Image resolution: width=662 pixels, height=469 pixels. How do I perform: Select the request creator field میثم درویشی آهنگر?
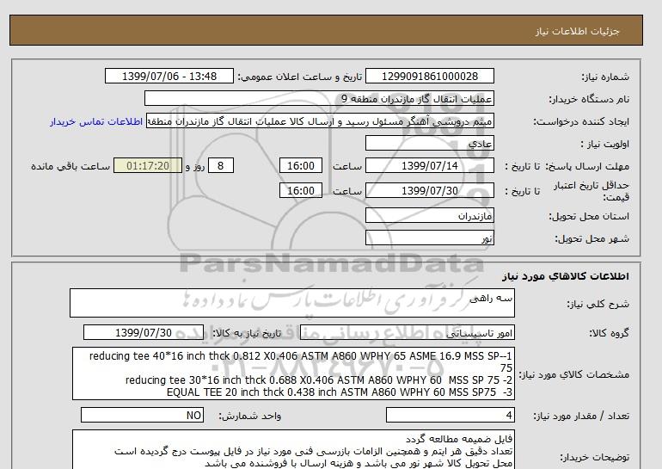[320, 120]
